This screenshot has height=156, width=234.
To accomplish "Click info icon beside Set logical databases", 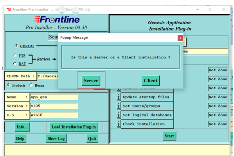I will [119, 115].
